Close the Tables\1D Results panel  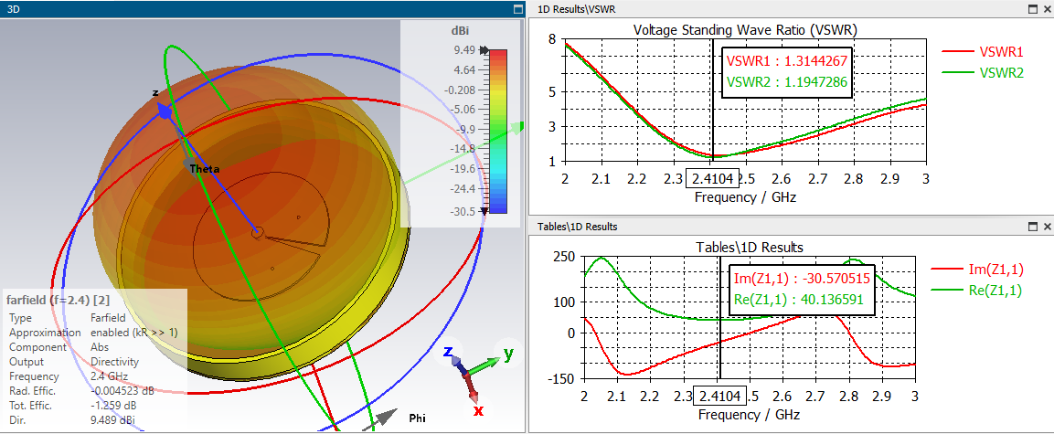[1046, 227]
